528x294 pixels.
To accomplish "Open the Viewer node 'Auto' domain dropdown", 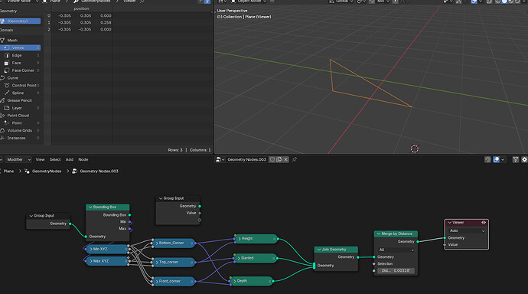I will pyautogui.click(x=466, y=230).
